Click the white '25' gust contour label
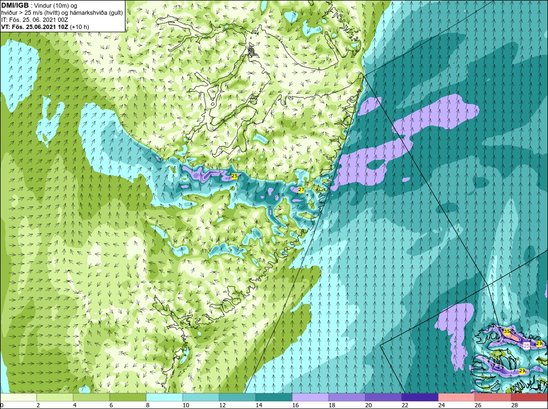Screen dimensions: 548x409 point(527,345)
